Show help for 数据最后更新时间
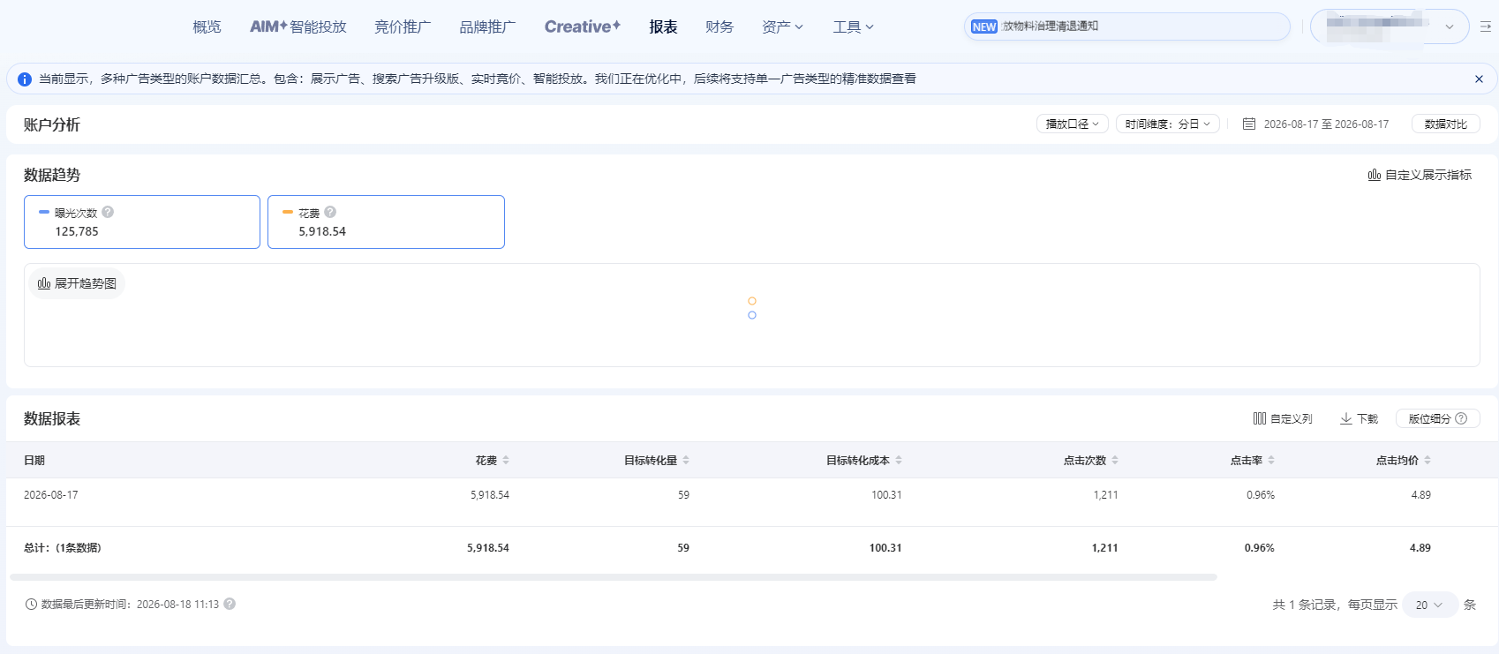This screenshot has width=1499, height=654. point(230,604)
